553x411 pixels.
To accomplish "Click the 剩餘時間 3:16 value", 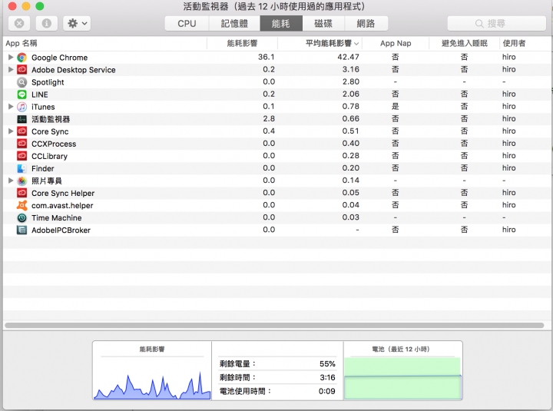I will click(x=327, y=377).
